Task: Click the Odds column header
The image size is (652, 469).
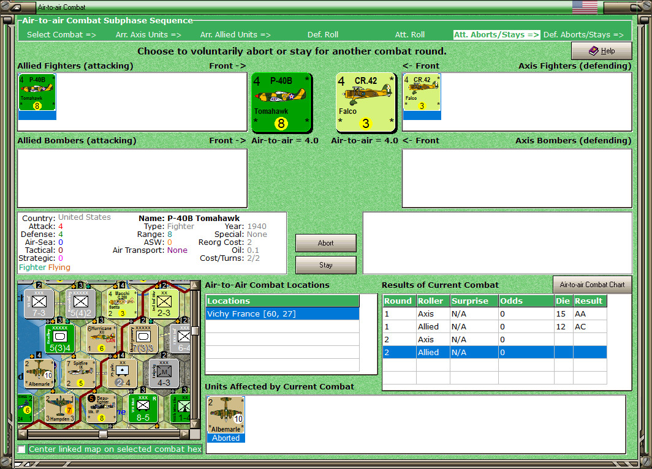Action: click(526, 301)
